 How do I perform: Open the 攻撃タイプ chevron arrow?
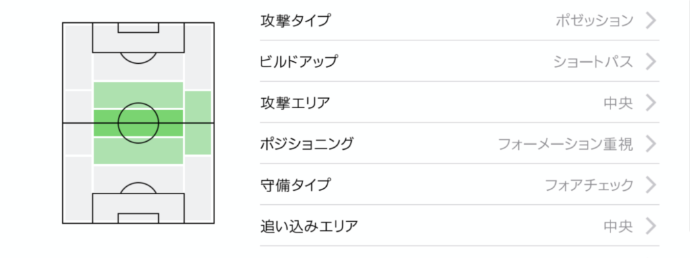651,21
